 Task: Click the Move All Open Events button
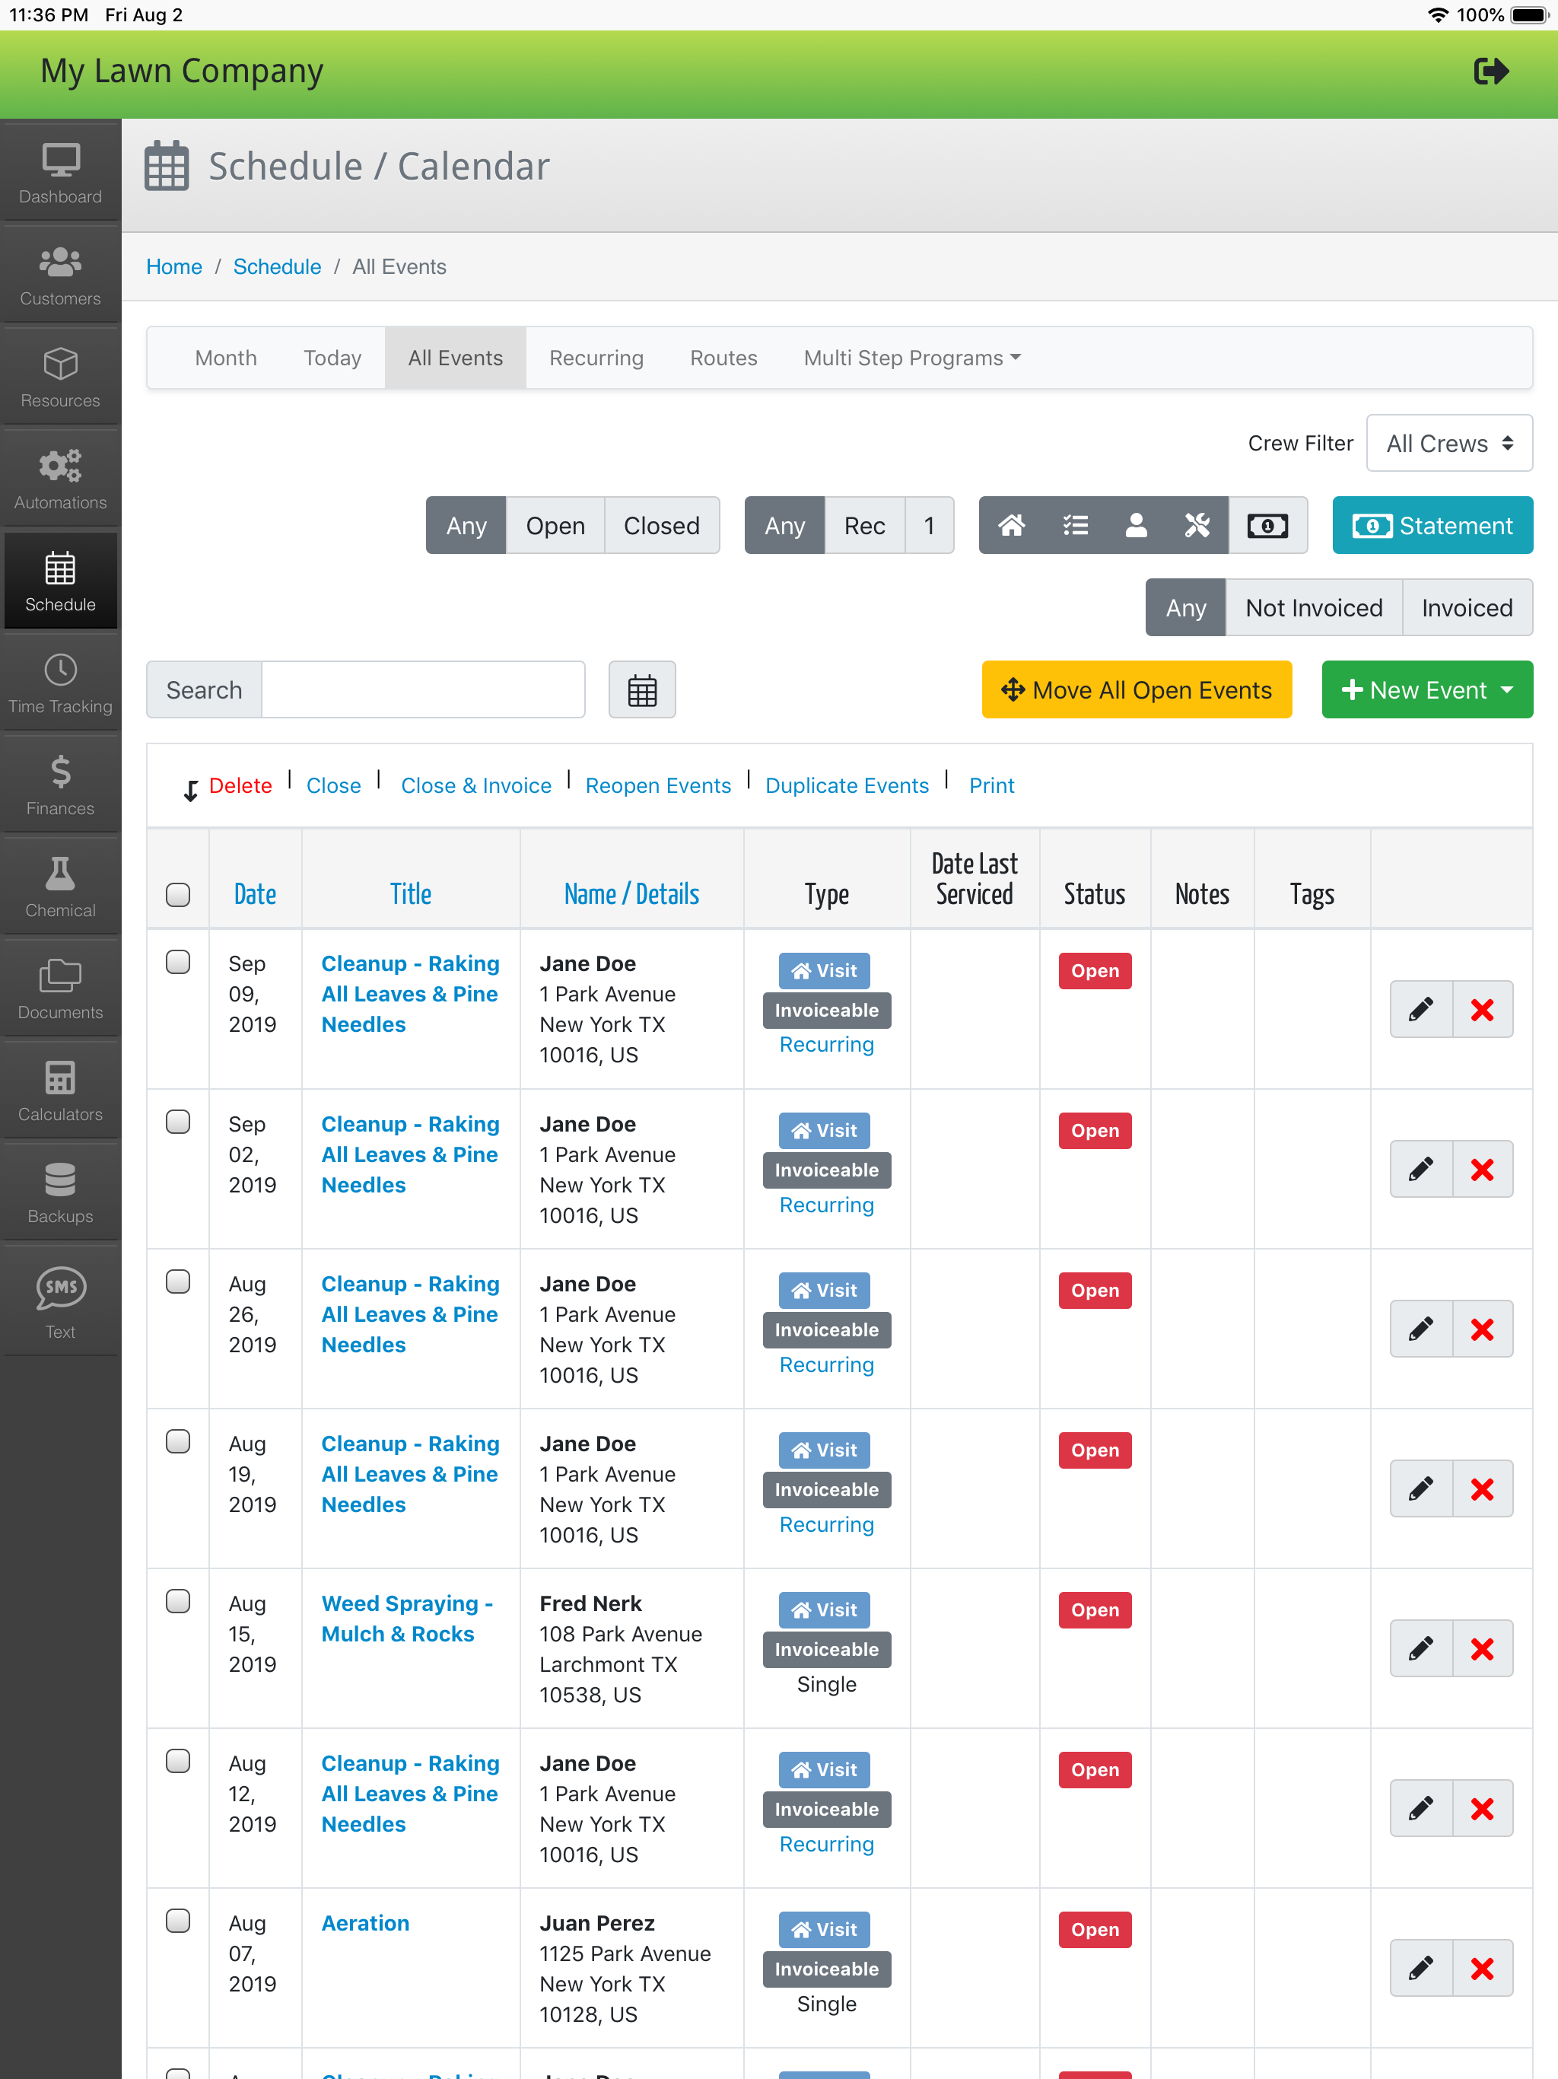(1136, 691)
